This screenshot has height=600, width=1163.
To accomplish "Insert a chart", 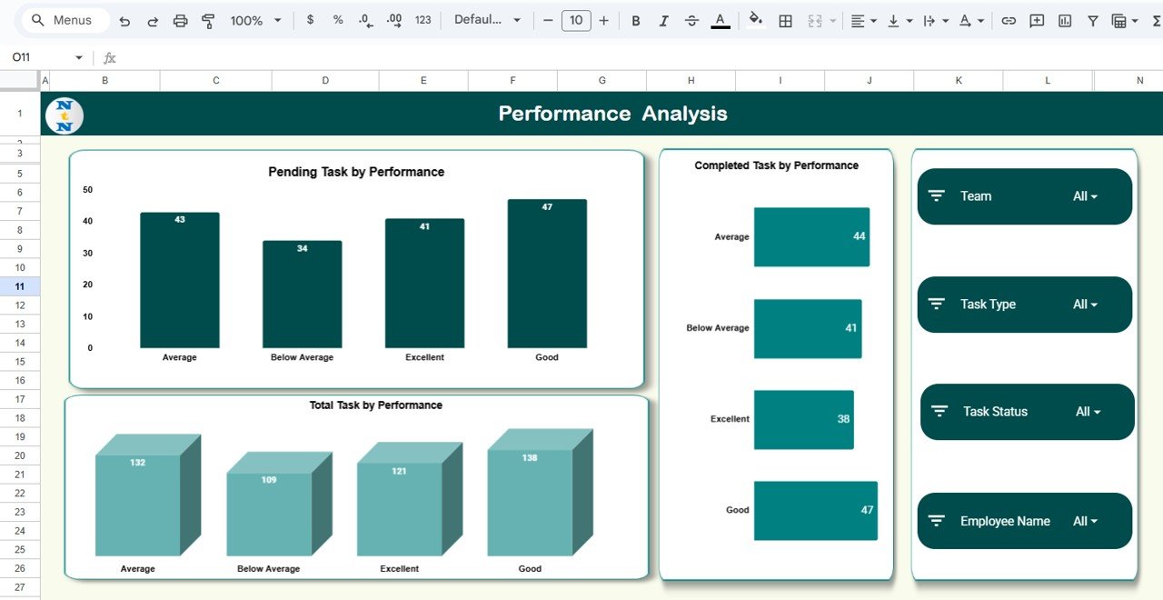I will point(1064,19).
